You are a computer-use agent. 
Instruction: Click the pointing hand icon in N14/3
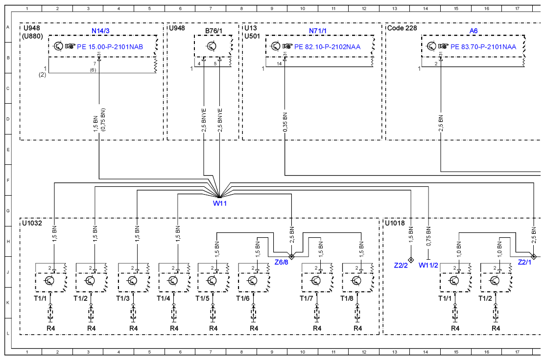tap(70, 46)
